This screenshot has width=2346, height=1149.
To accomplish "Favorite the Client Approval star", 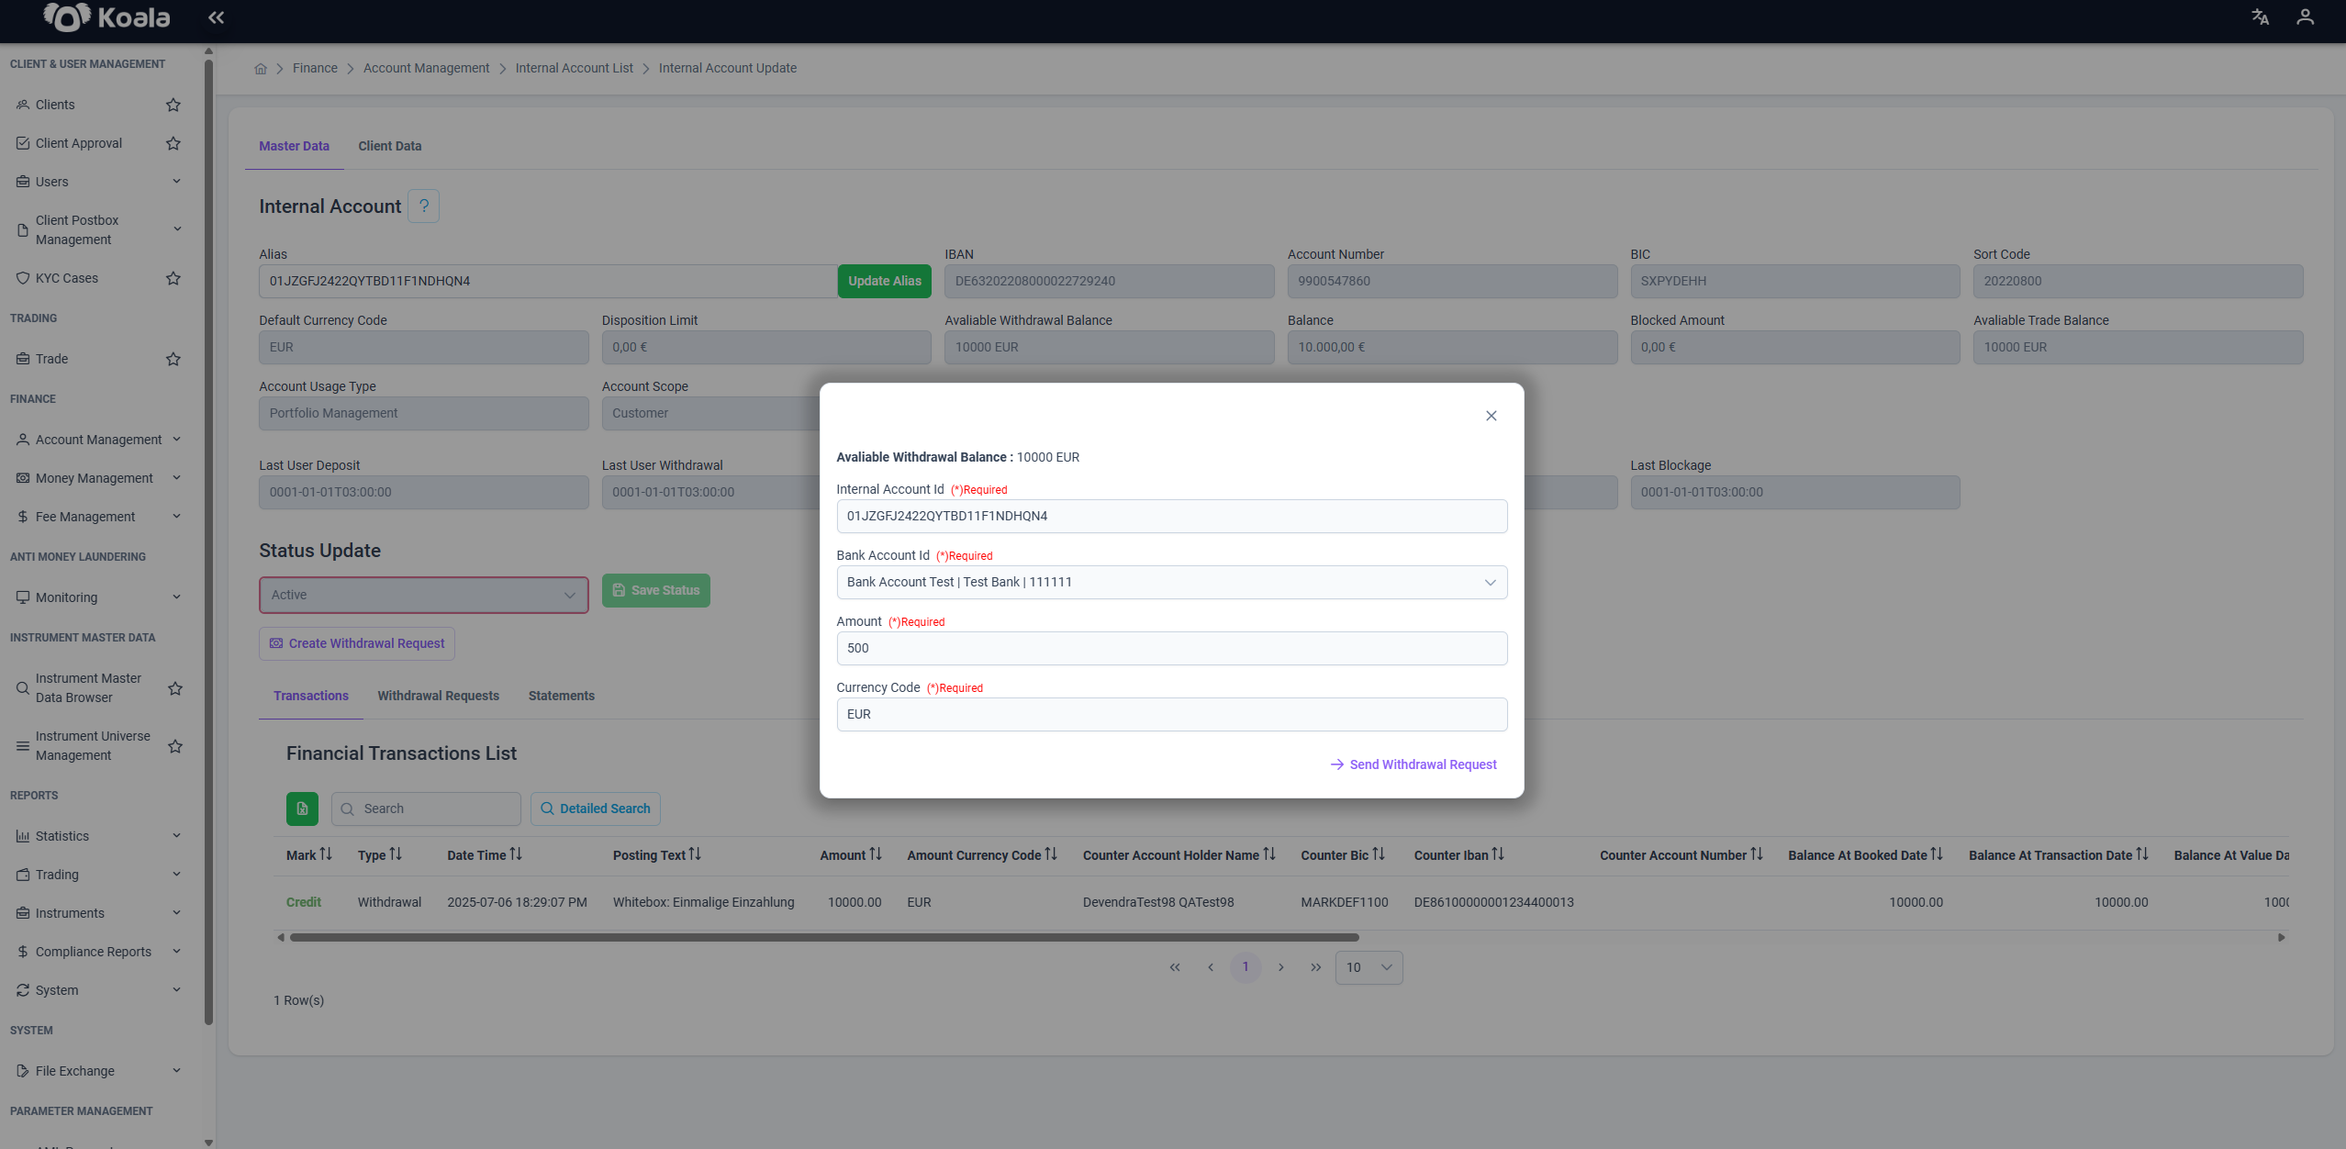I will [x=173, y=143].
